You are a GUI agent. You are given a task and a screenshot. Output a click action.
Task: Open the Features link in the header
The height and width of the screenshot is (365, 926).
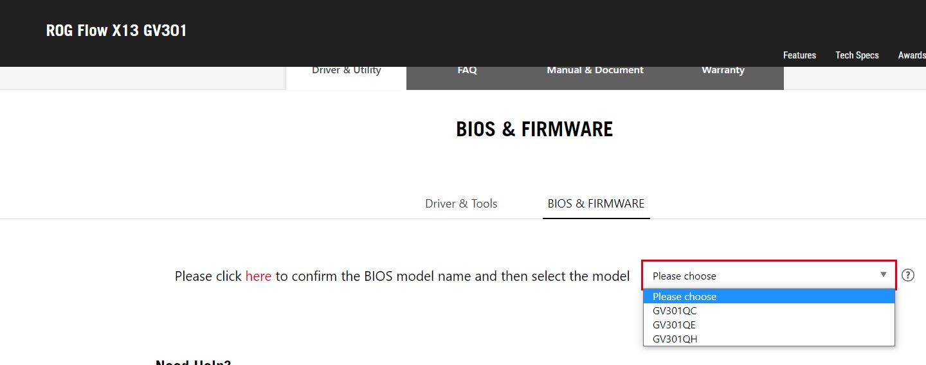(x=799, y=55)
